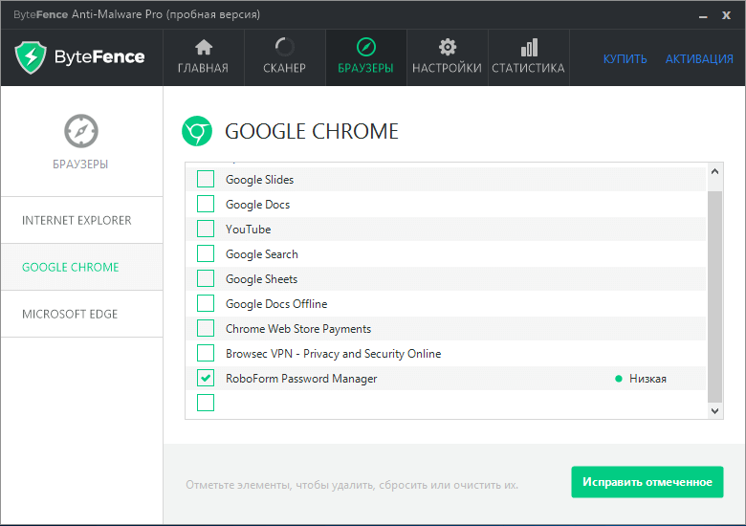Screen dimensions: 746x526
Task: Click the ByteFence shield logo icon
Action: coord(31,57)
